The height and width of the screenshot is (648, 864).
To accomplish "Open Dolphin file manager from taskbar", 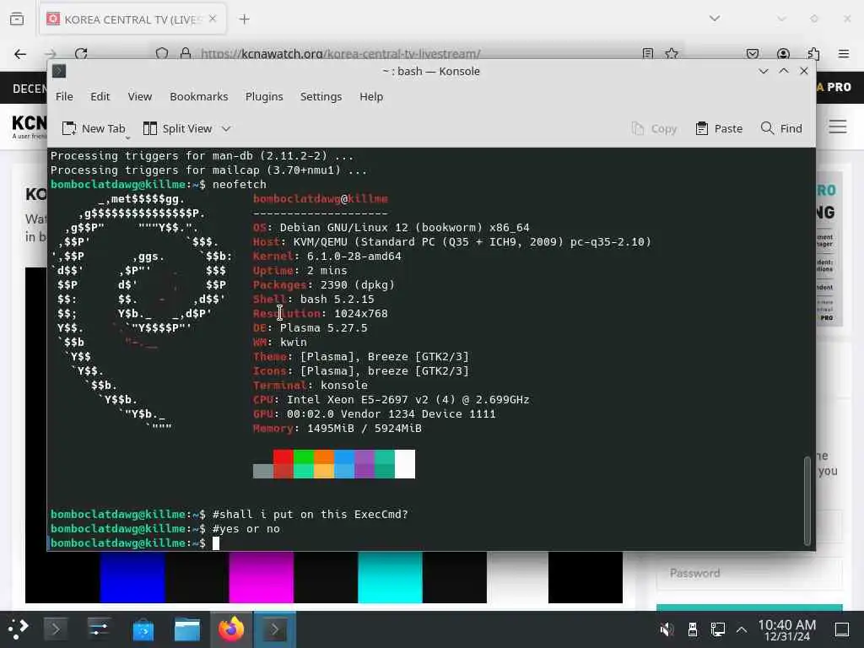I will 186,629.
